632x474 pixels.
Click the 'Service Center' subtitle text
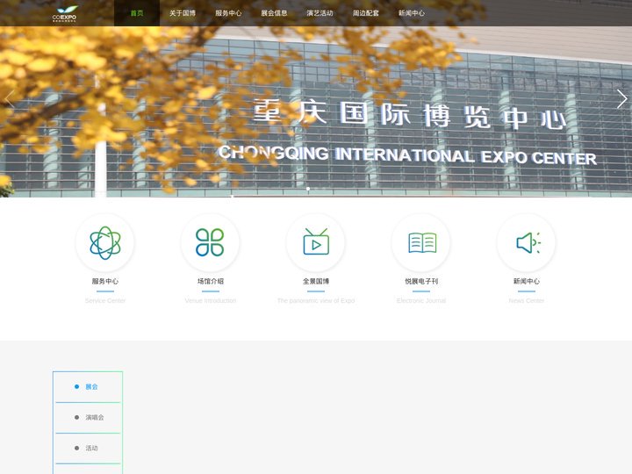click(x=105, y=301)
